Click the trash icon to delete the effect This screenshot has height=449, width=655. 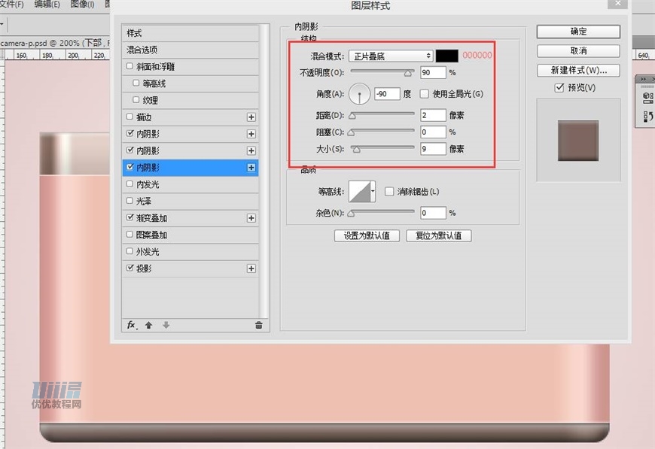258,325
